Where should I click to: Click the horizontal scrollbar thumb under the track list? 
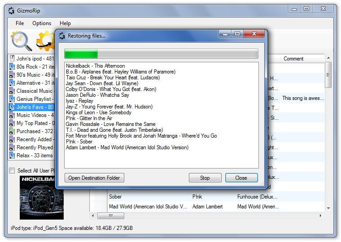[x=111, y=216]
